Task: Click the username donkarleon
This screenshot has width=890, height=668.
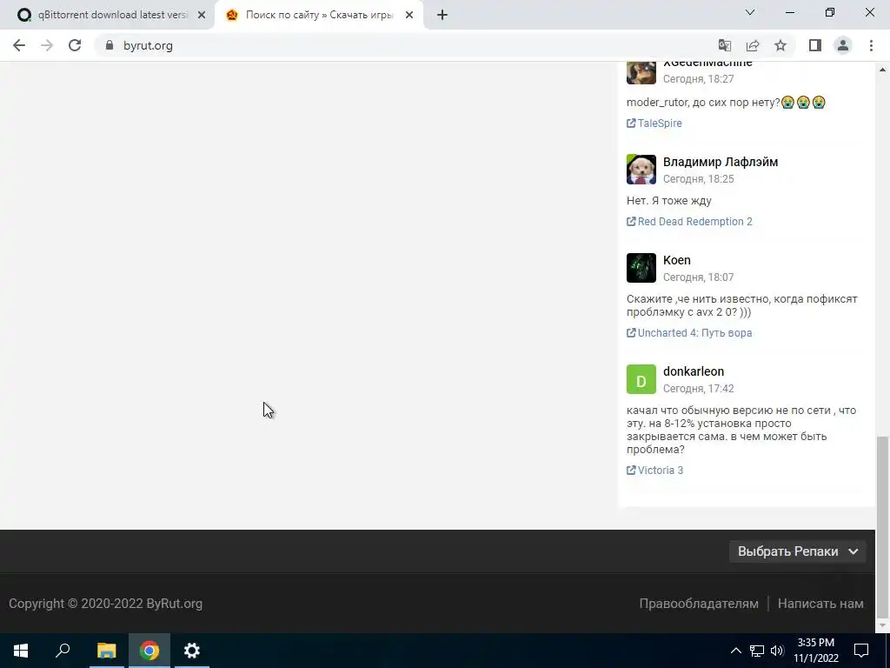Action: coord(693,371)
